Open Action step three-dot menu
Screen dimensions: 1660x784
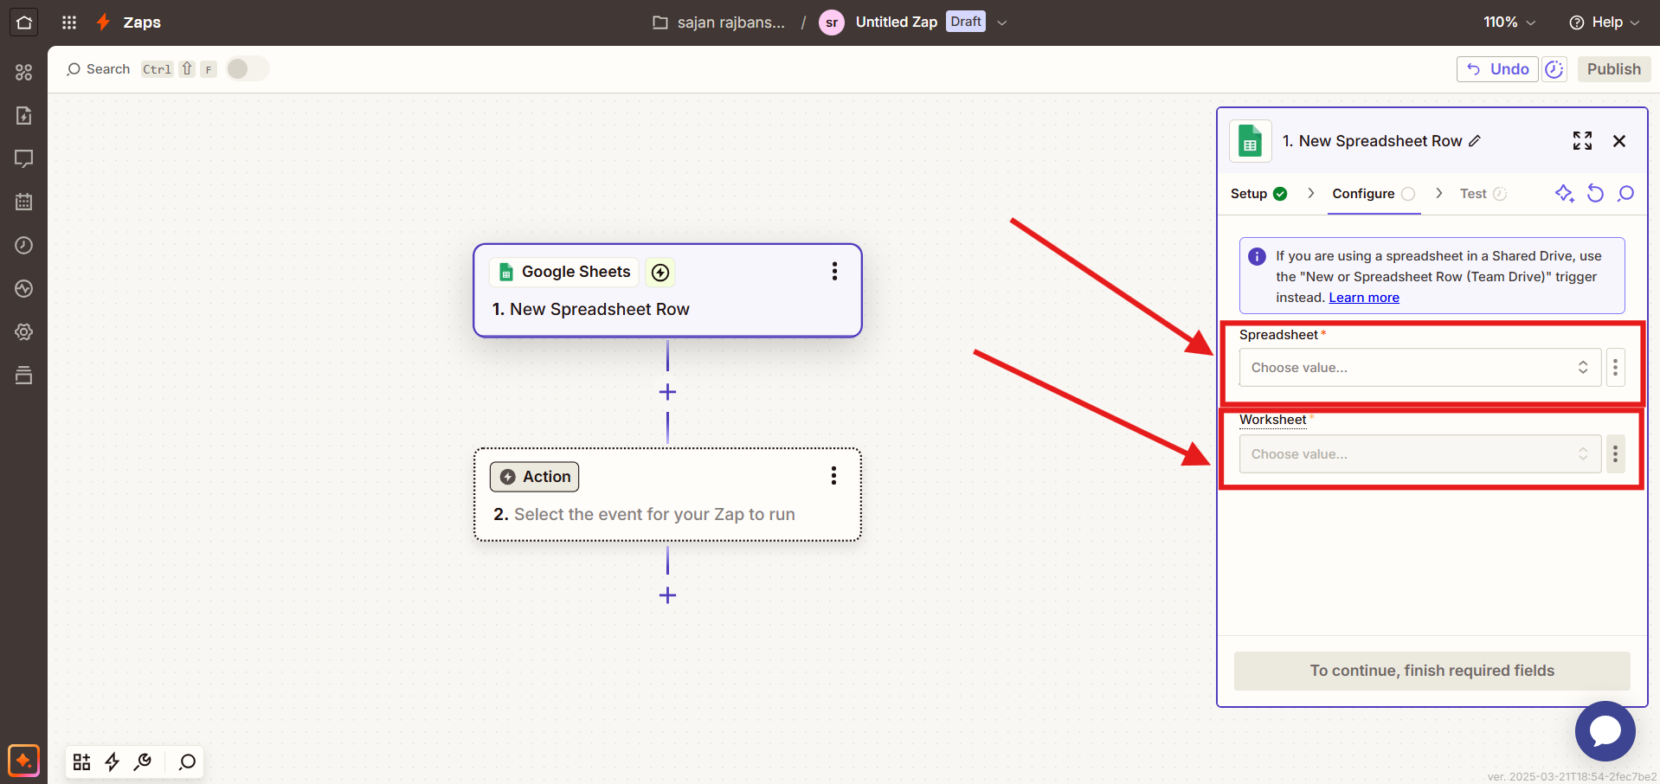[833, 476]
